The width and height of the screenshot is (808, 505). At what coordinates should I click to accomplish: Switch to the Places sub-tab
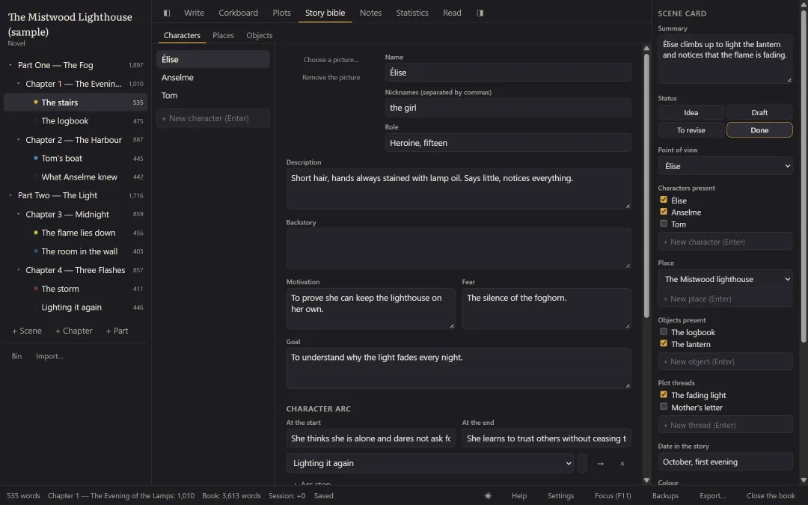click(223, 35)
